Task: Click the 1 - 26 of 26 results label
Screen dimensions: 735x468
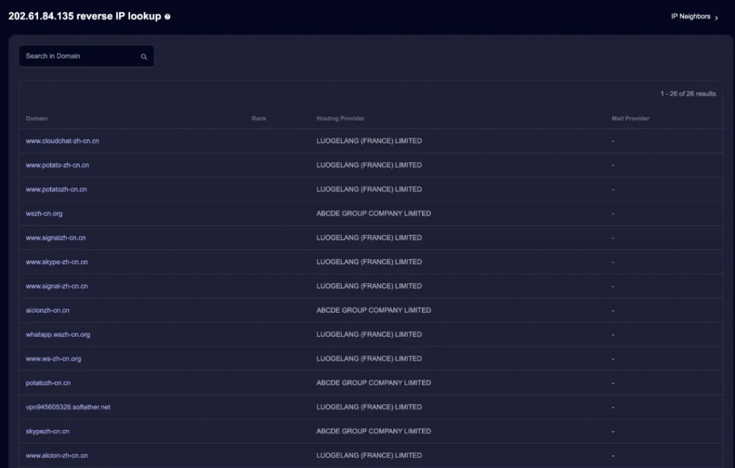Action: coord(690,93)
